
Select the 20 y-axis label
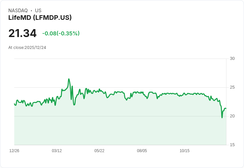click(x=232, y=116)
